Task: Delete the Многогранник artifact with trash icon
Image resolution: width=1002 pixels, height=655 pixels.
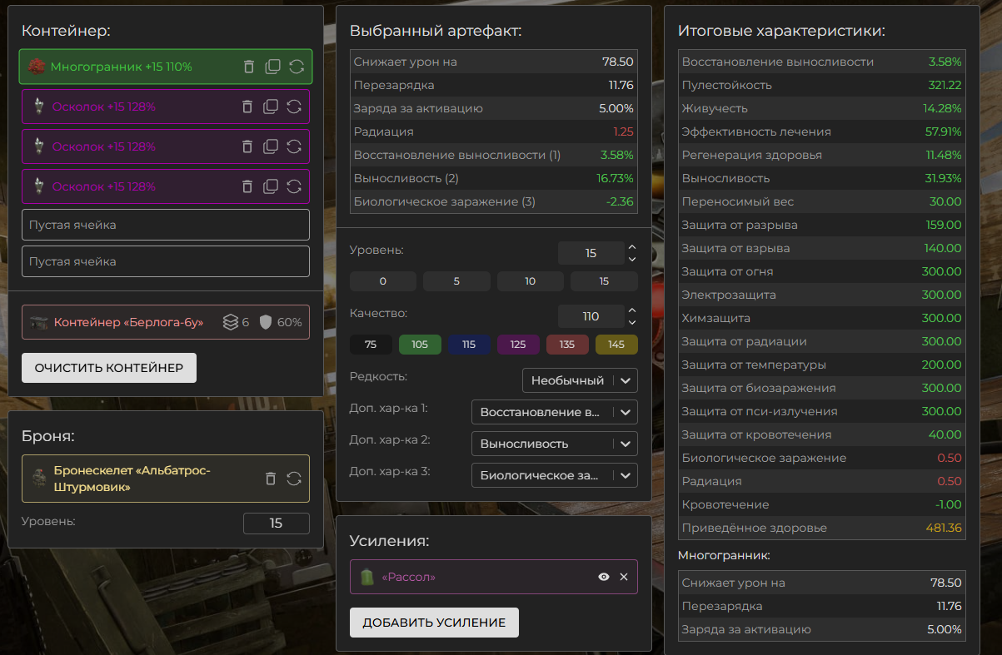Action: pyautogui.click(x=249, y=67)
